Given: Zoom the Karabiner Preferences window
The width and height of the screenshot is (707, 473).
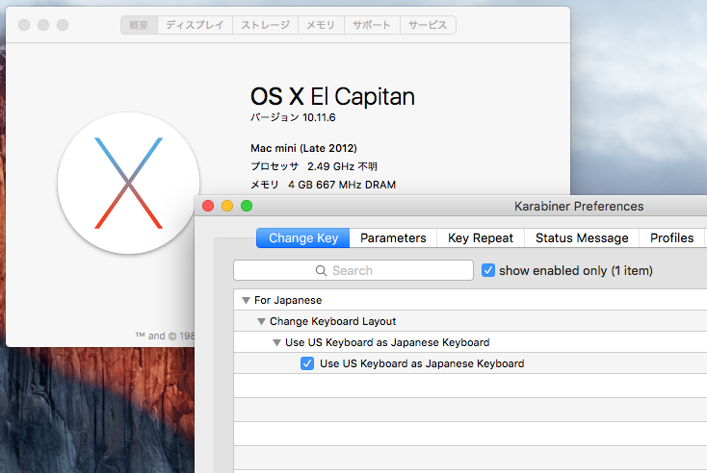Looking at the screenshot, I should pyautogui.click(x=247, y=206).
